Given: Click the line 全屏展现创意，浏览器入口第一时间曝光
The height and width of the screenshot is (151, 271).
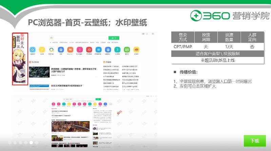Looking at the screenshot, I should coord(215,81).
